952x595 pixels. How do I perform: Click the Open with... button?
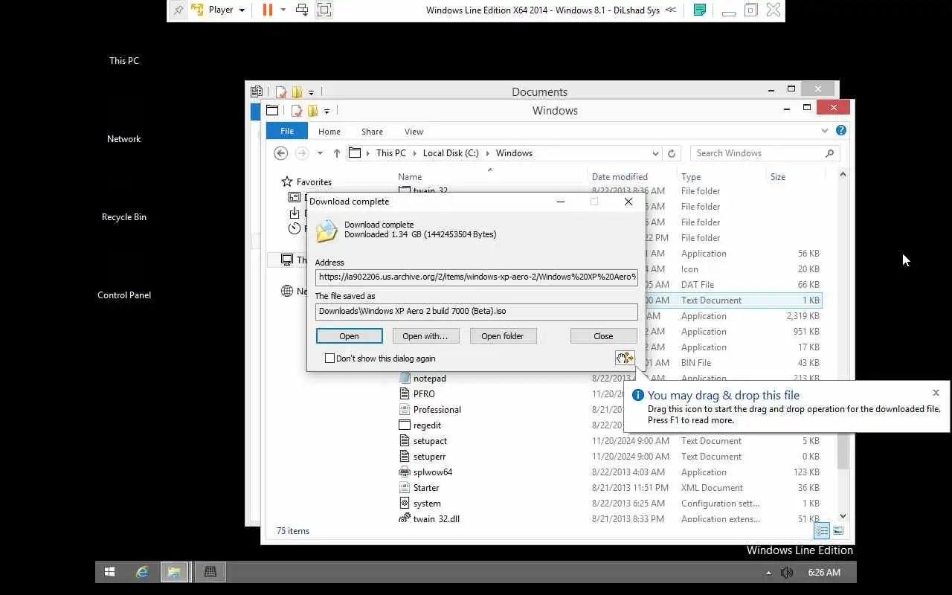(x=425, y=336)
